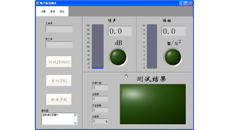Select the 退出 menu item
229x130 pixels.
[62, 11]
